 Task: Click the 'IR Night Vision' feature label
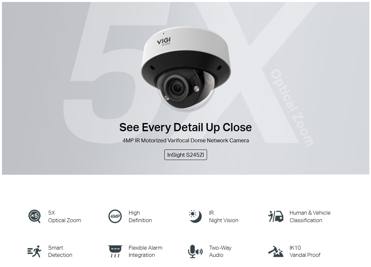(x=224, y=217)
